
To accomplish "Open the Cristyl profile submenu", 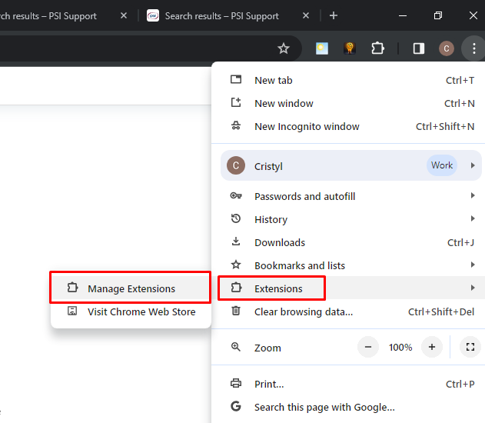I will tap(350, 165).
